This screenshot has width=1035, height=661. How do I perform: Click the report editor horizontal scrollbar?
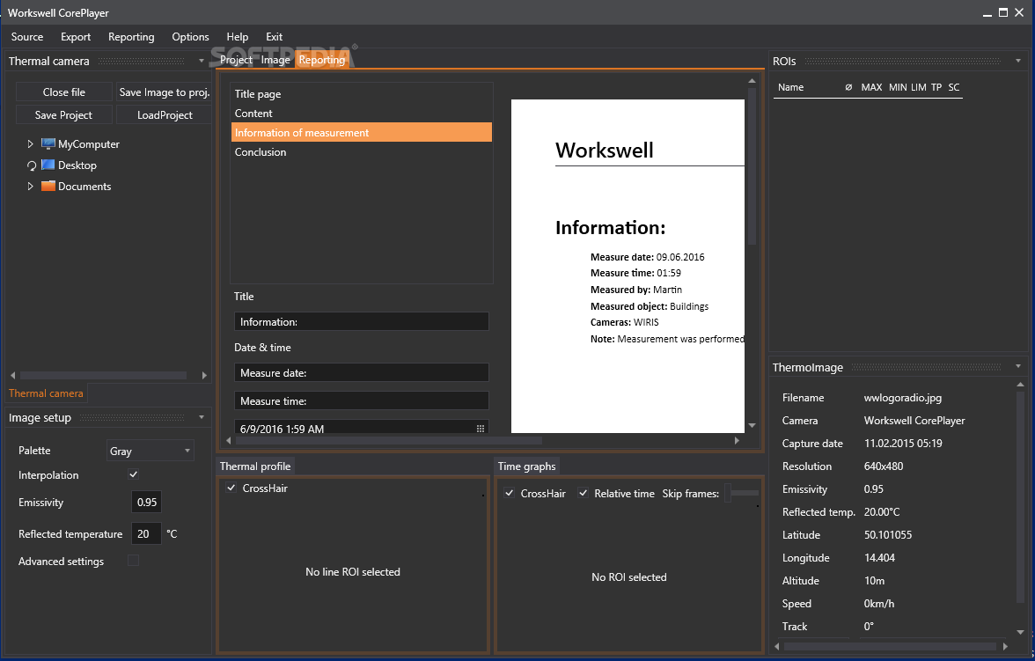tap(389, 440)
